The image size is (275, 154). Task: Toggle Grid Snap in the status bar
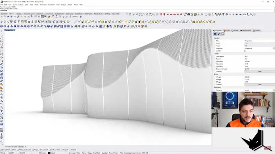pos(71,153)
